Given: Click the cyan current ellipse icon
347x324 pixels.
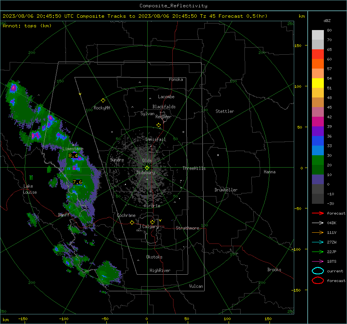Looking at the screenshot, I should pyautogui.click(x=318, y=271).
